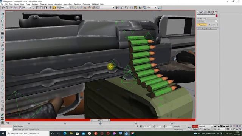Click the Redo arrow in the main toolbar
Image resolution: width=242 pixels, height=136 pixels.
point(7,8)
